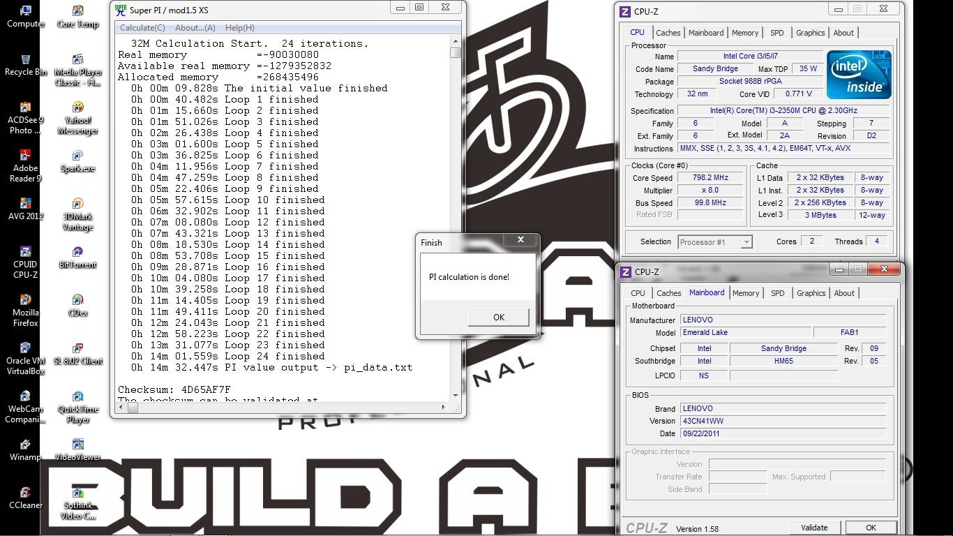The image size is (953, 536).
Task: Launch Spark.exe desktop icon
Action: tap(77, 161)
